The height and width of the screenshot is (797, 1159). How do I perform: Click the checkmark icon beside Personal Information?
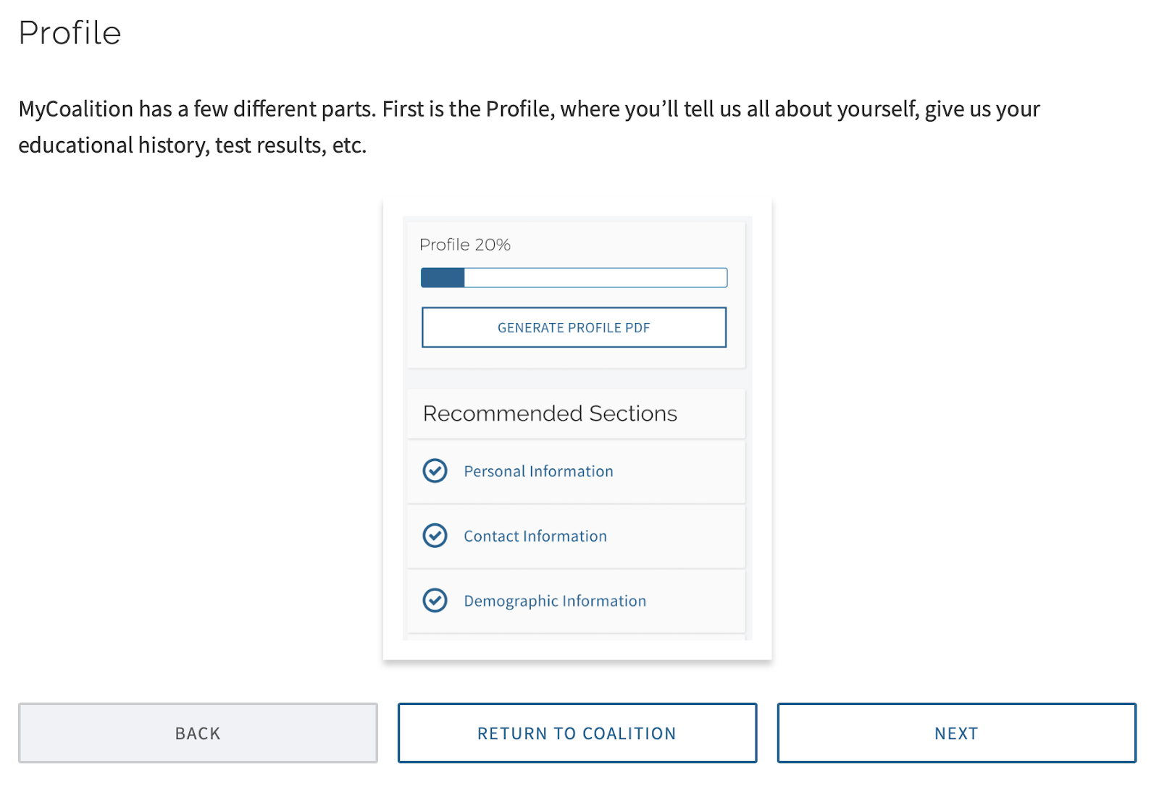click(x=435, y=471)
